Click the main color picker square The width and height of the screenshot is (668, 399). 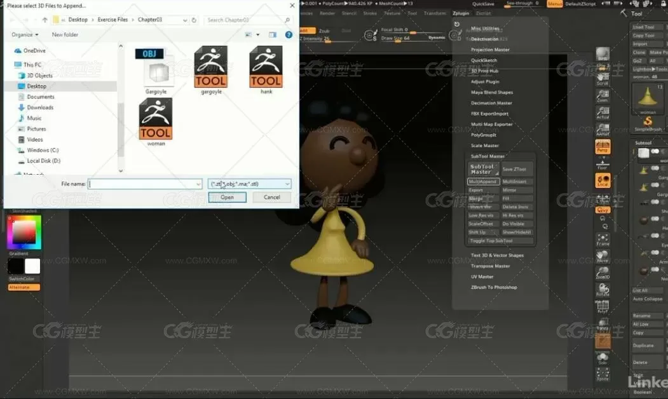[24, 232]
